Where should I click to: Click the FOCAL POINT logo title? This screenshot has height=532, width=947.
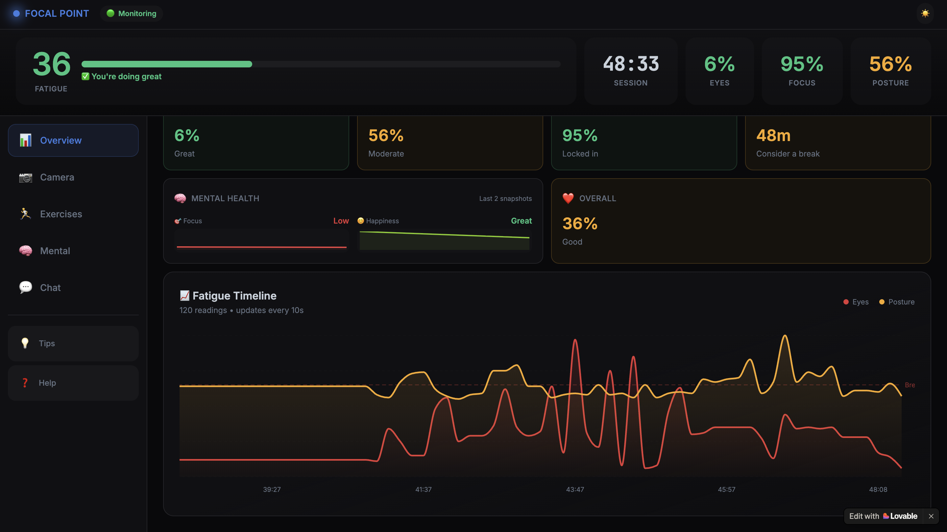coord(57,13)
